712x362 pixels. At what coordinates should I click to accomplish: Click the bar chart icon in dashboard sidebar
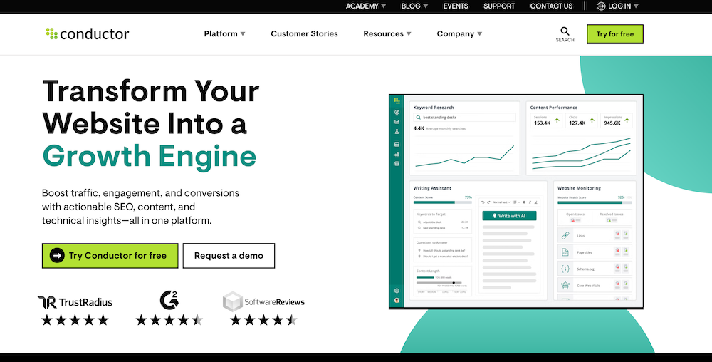(x=397, y=122)
